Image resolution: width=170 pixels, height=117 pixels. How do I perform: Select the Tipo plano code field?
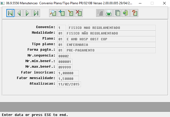[61, 45]
